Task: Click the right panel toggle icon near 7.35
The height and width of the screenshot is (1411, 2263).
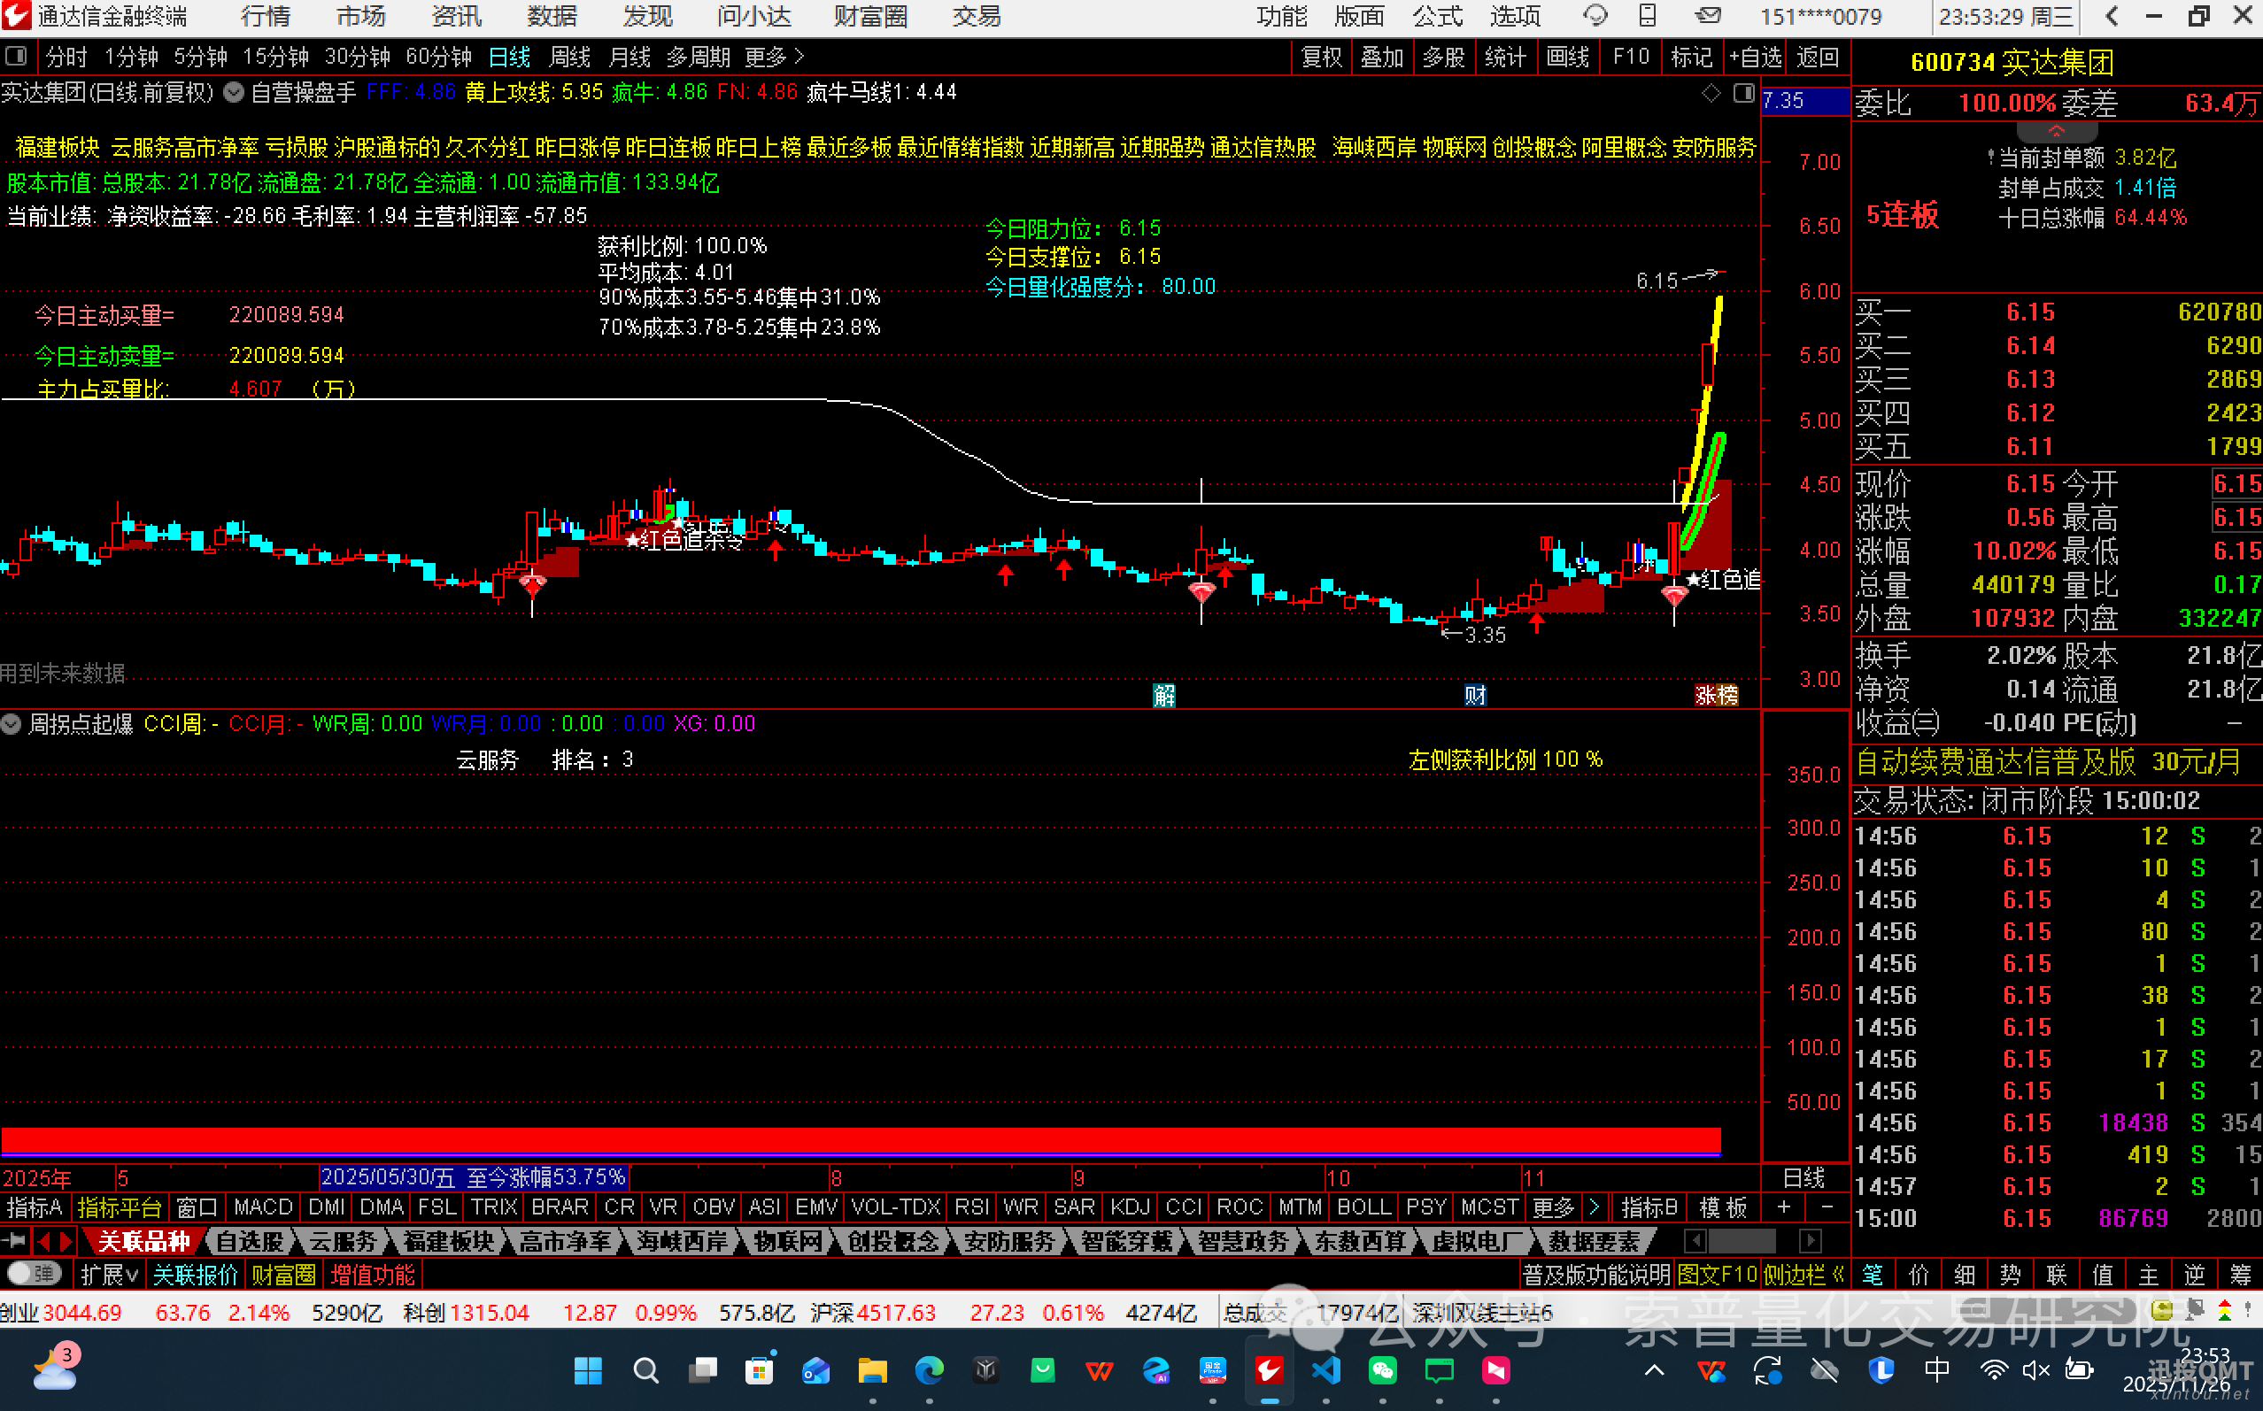Action: [1743, 92]
